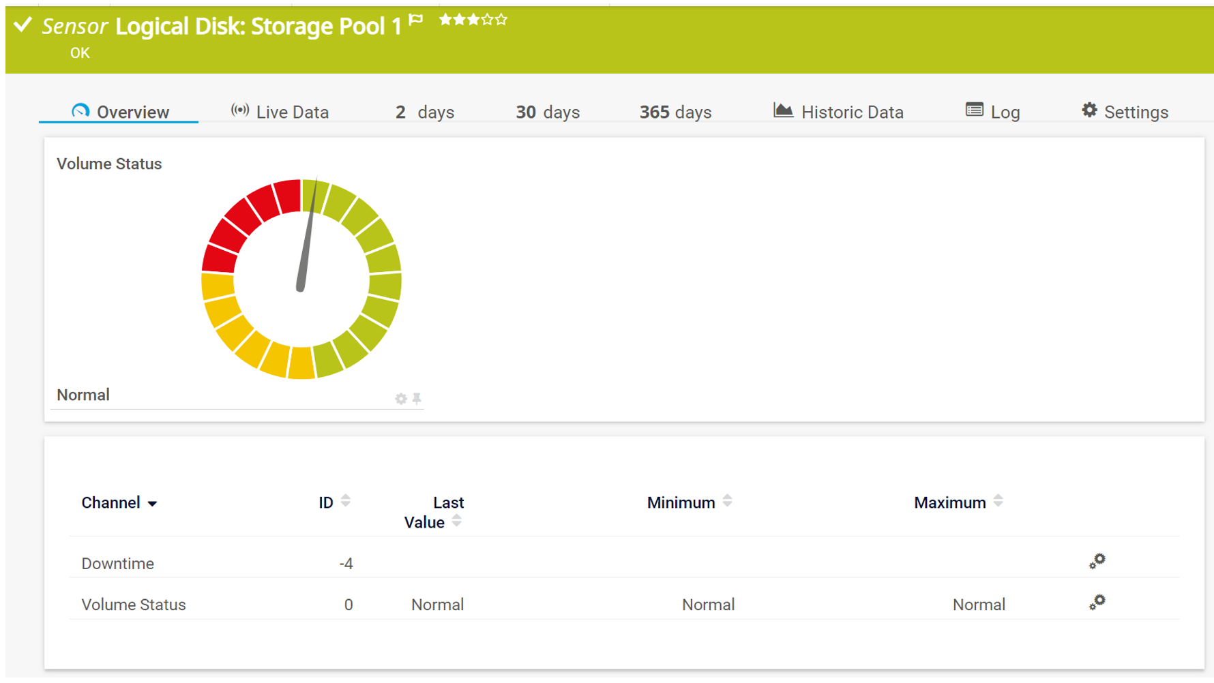Open the Settings tab

point(1125,112)
